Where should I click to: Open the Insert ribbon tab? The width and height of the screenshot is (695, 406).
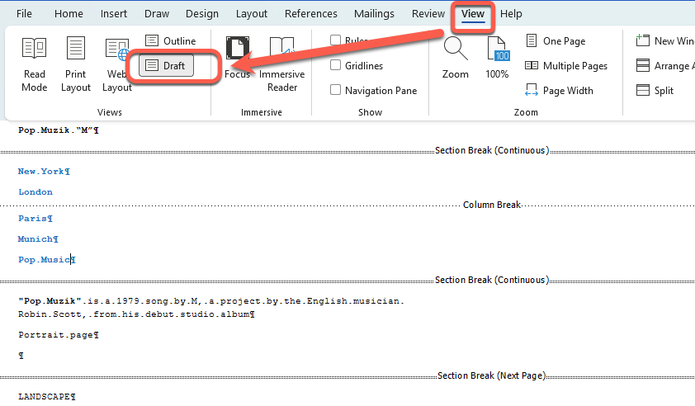pos(113,14)
